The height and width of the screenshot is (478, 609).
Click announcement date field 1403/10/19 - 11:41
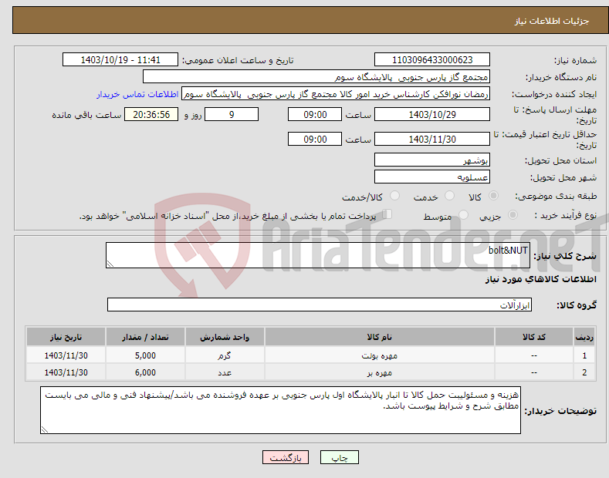(x=120, y=60)
